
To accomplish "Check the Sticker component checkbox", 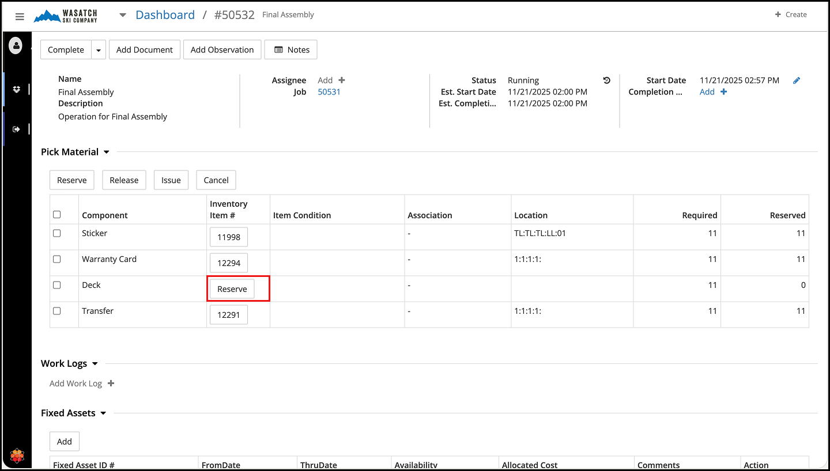I will [x=56, y=233].
